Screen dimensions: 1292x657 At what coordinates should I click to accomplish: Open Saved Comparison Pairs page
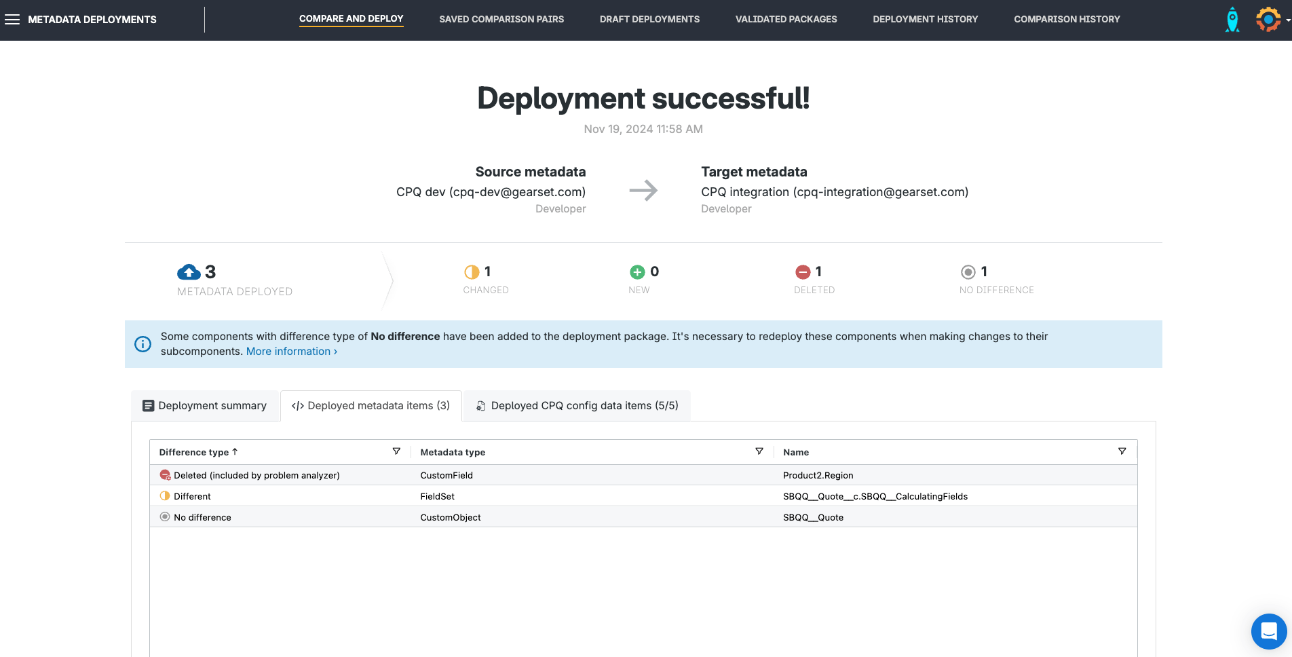(501, 19)
